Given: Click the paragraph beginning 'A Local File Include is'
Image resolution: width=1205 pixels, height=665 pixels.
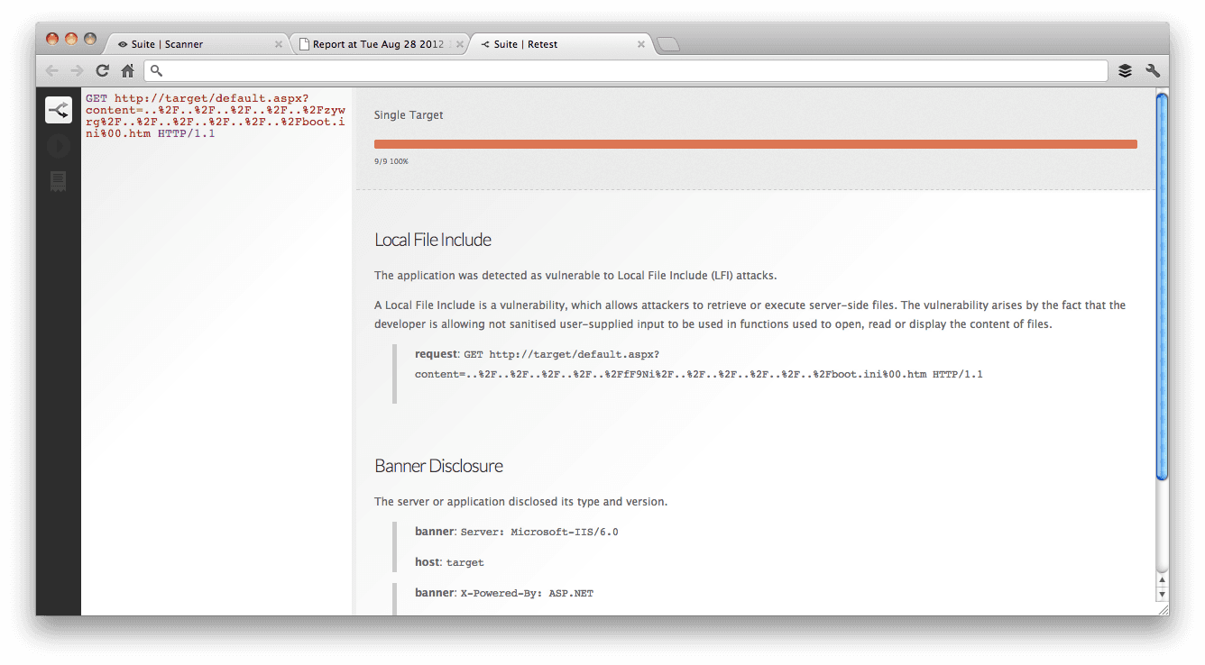Looking at the screenshot, I should pyautogui.click(x=750, y=314).
